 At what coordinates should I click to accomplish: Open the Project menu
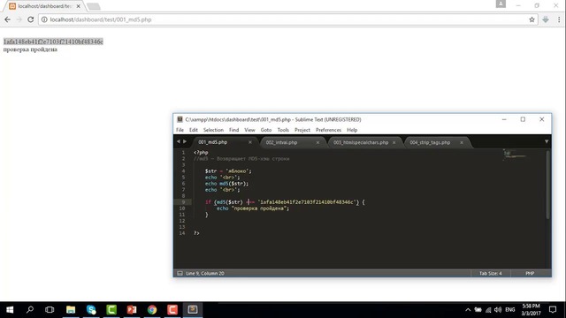(302, 130)
